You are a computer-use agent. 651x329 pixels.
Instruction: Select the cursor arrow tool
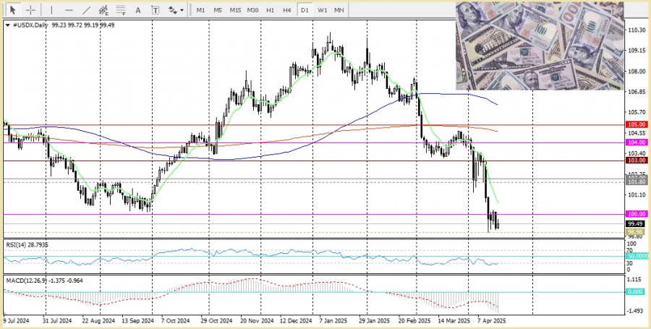[x=13, y=10]
